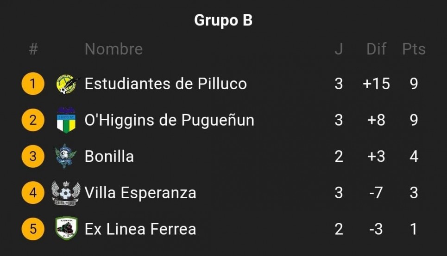This screenshot has width=447, height=256.
Task: Select the orange position 4 badge
Action: coord(33,193)
